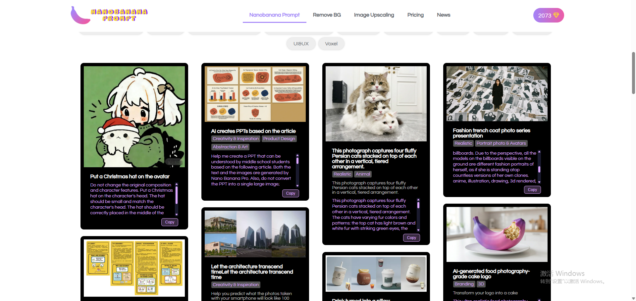
Task: Select the Portrait photo & Avatars tag
Action: click(x=501, y=143)
